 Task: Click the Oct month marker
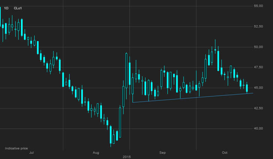pyautogui.click(x=225, y=153)
